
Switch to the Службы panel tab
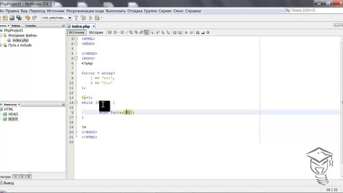31,26
